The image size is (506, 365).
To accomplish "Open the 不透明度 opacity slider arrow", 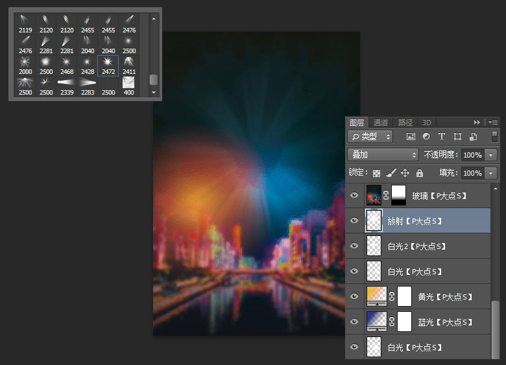I will (x=490, y=155).
